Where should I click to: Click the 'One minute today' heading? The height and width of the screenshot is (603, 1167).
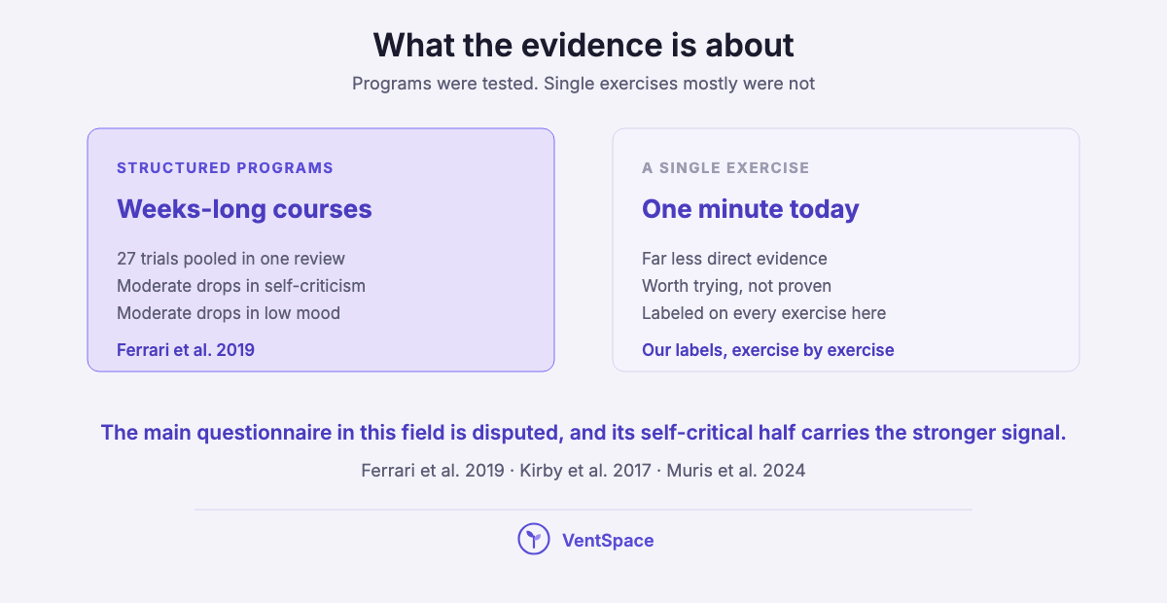751,209
